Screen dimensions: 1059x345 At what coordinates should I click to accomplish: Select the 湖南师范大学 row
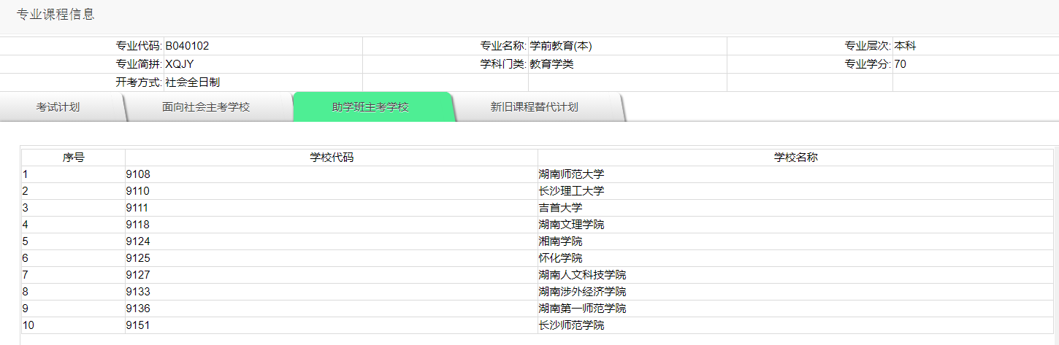572,174
